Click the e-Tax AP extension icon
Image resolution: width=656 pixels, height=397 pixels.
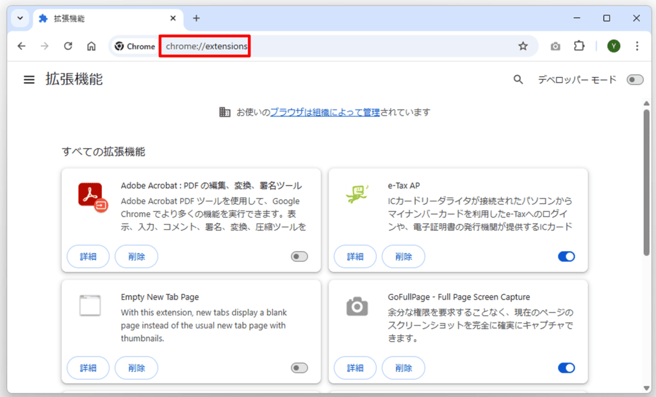pyautogui.click(x=358, y=193)
